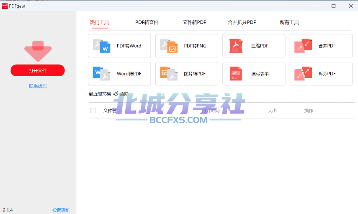
Task: Click the 压缩PDF tool icon
Action: pyautogui.click(x=236, y=46)
